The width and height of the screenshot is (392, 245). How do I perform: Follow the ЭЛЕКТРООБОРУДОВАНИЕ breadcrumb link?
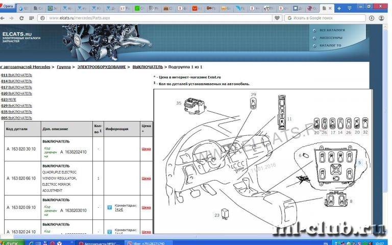pyautogui.click(x=101, y=67)
